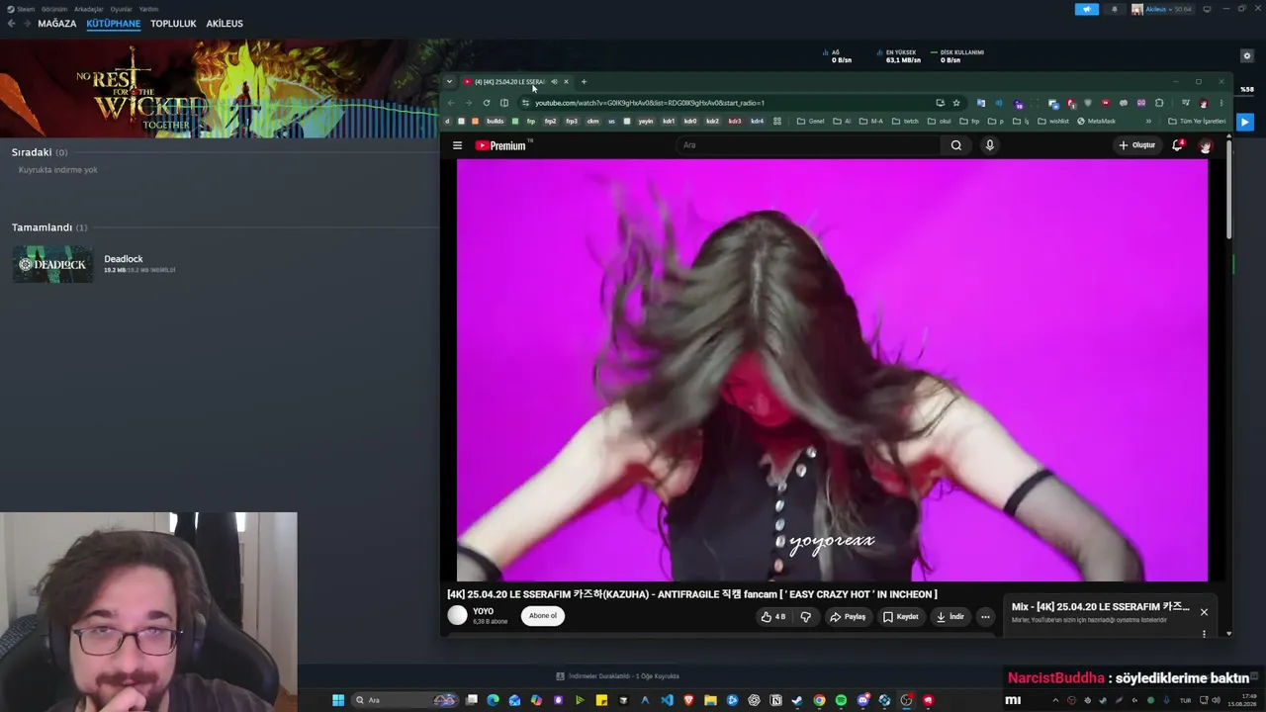Open the Windows Start menu
The image size is (1266, 712).
pyautogui.click(x=338, y=700)
